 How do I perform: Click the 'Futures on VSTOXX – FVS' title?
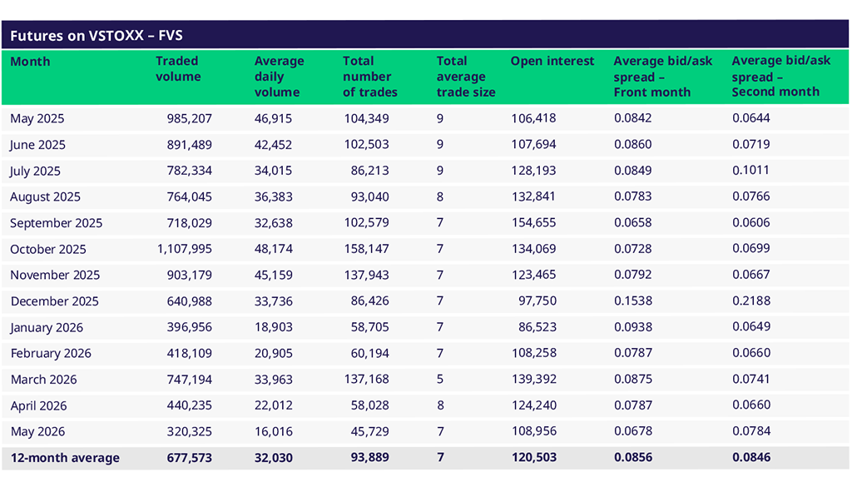tap(97, 36)
